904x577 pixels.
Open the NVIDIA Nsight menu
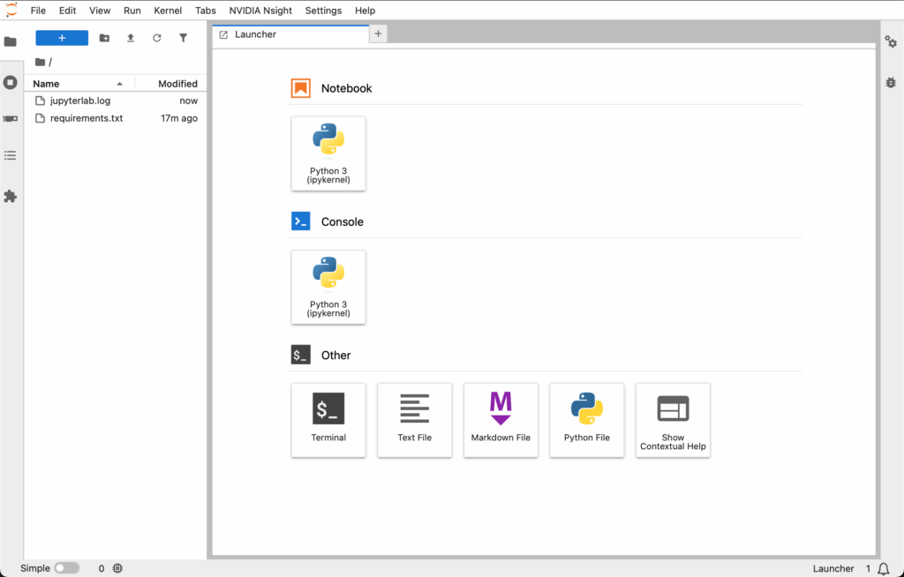260,11
